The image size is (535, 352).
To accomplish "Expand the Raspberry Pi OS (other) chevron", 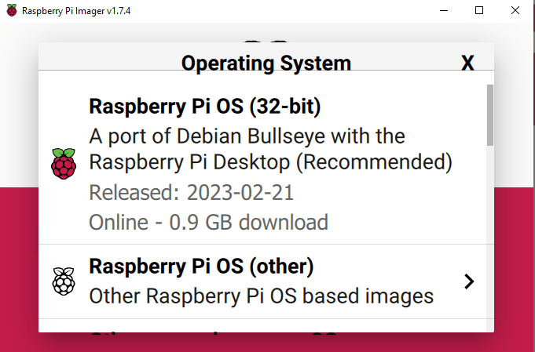I will (x=469, y=281).
